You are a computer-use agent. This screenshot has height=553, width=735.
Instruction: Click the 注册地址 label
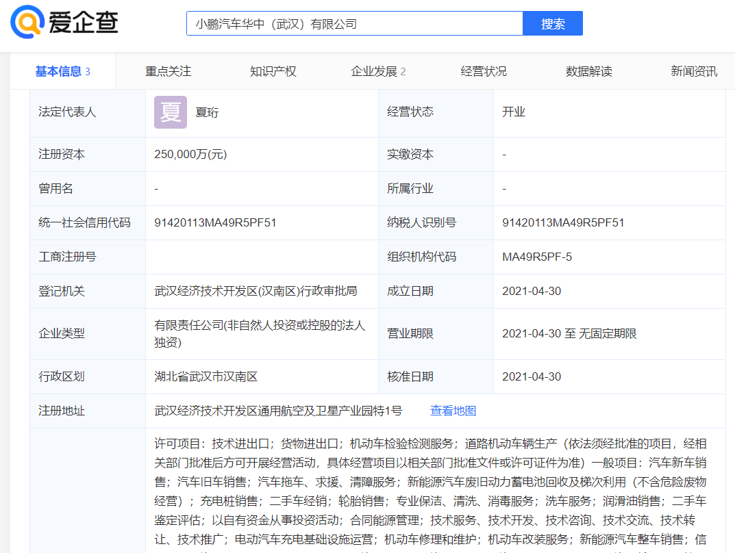62,411
